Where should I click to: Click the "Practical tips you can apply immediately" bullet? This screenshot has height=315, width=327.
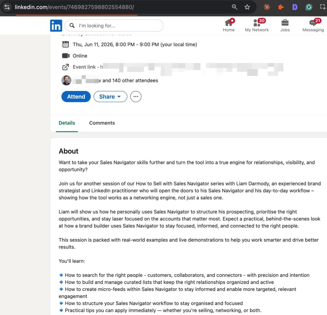pyautogui.click(x=160, y=311)
